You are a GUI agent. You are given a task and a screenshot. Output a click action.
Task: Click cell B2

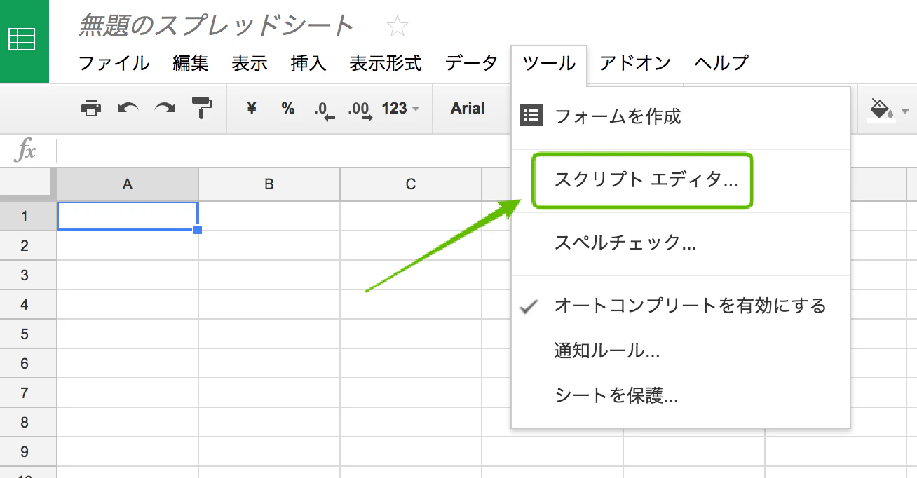(x=269, y=245)
